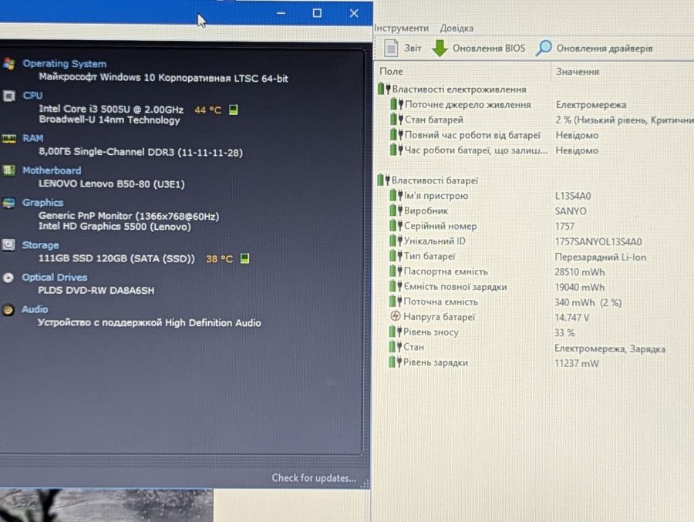Open the Optical Drives section link
694x522 pixels.
click(x=55, y=278)
